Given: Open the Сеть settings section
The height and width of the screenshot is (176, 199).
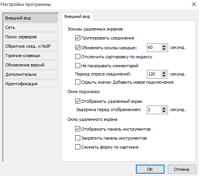Looking at the screenshot, I should coord(31,27).
